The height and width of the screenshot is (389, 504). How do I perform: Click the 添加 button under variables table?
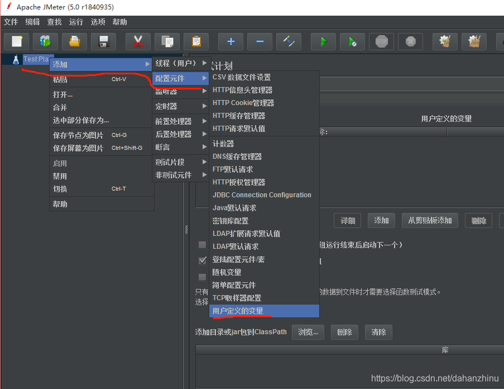click(x=381, y=220)
